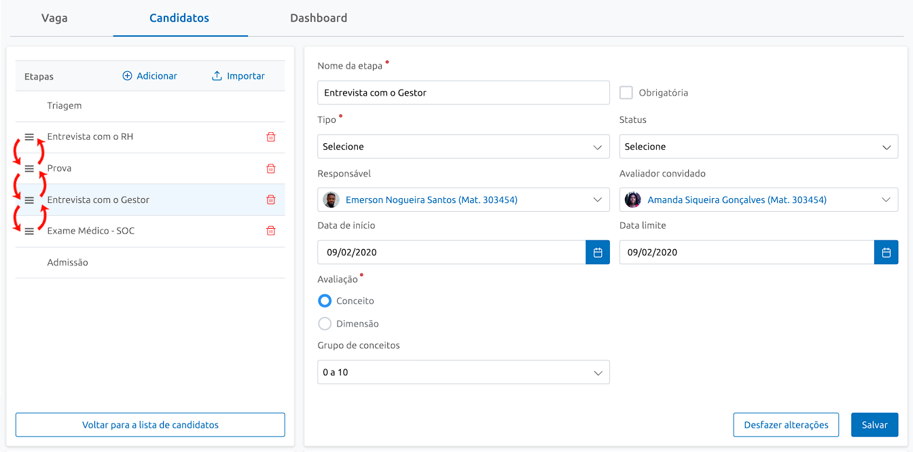The image size is (913, 452).
Task: Open the Status dropdown
Action: (758, 147)
